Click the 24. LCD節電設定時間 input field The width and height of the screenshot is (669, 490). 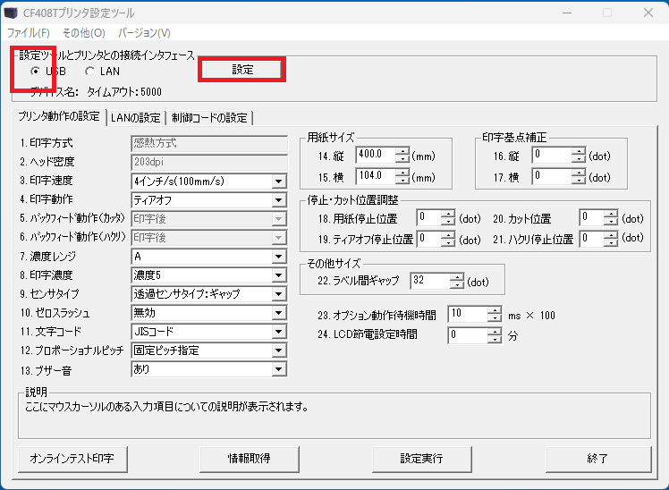pyautogui.click(x=468, y=335)
